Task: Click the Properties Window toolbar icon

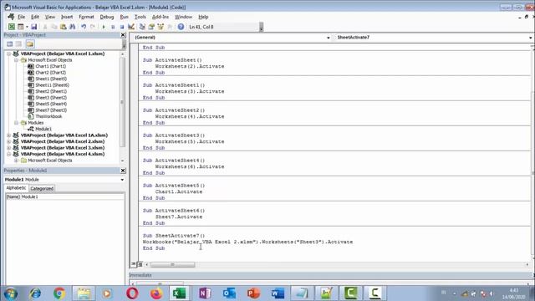Action: click(151, 27)
